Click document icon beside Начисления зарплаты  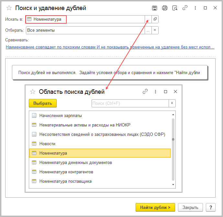pos(34,115)
